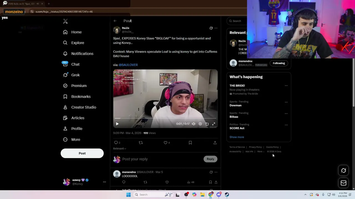
Task: Open more options on msnsndnx's comment
Action: pyautogui.click(x=216, y=172)
